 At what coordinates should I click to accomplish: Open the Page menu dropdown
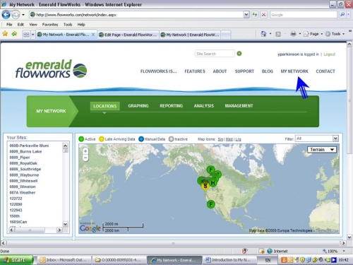[x=313, y=34]
